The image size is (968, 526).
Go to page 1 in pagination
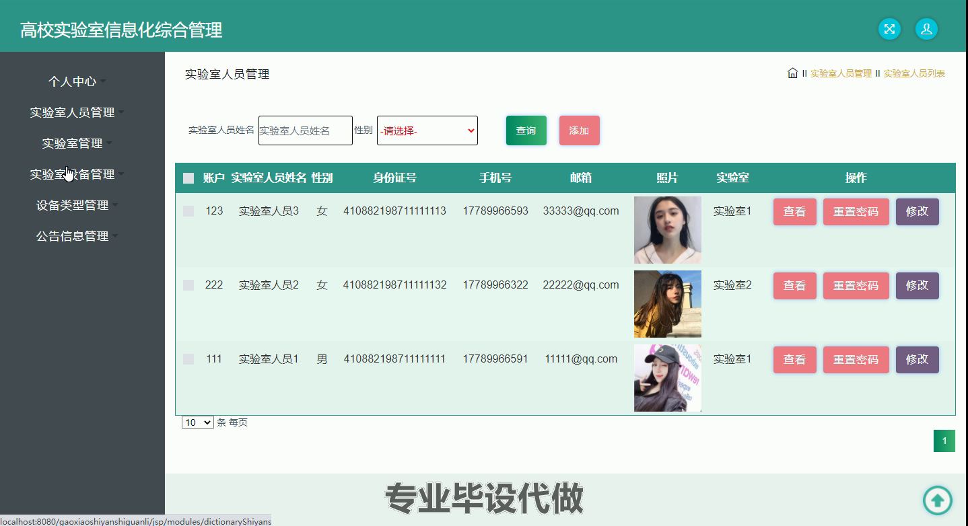[944, 441]
